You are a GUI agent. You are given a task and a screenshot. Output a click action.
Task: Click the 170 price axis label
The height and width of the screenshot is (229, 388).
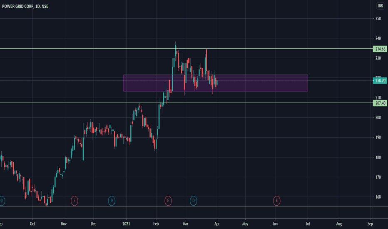pyautogui.click(x=378, y=177)
